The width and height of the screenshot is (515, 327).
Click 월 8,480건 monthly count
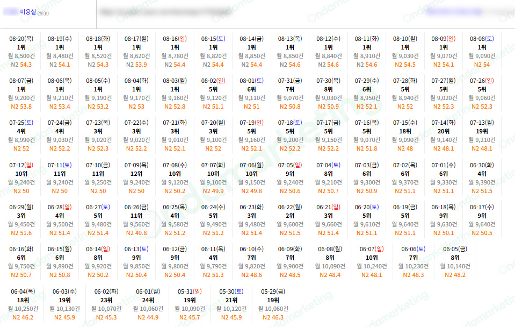point(60,56)
